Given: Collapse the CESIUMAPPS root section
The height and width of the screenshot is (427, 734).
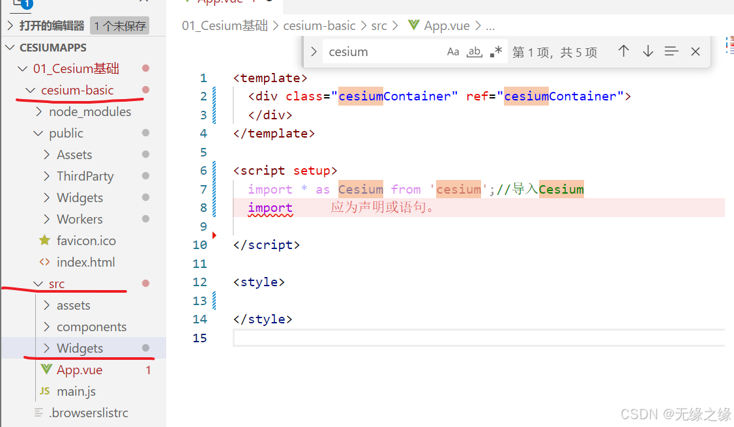Looking at the screenshot, I should tap(10, 48).
